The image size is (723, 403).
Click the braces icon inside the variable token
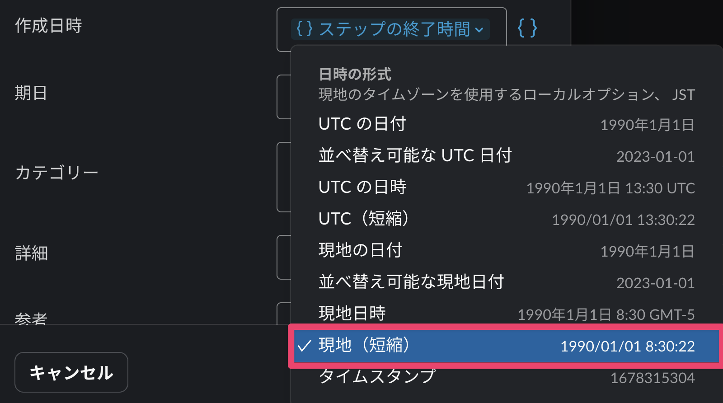click(304, 29)
